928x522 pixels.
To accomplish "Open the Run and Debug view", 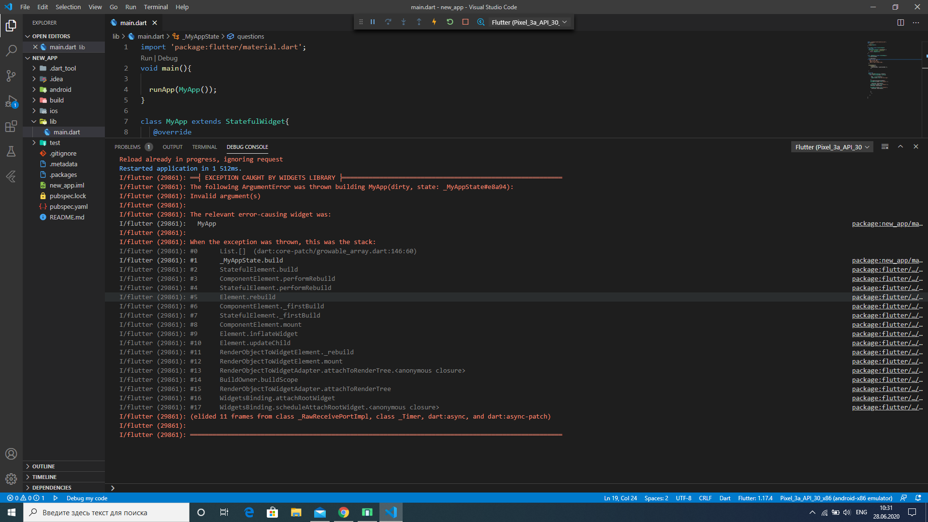I will (11, 101).
